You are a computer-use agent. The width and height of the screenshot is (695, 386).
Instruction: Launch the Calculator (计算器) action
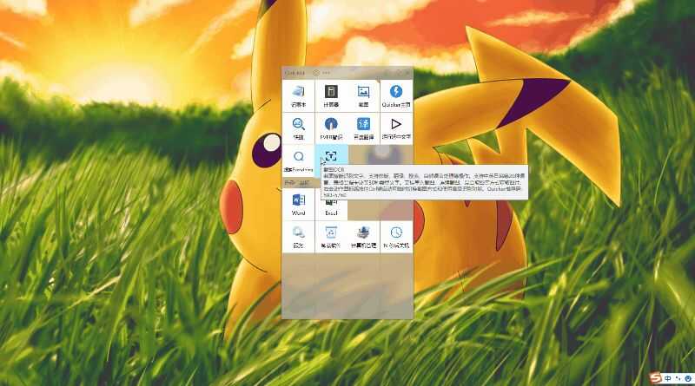(331, 95)
